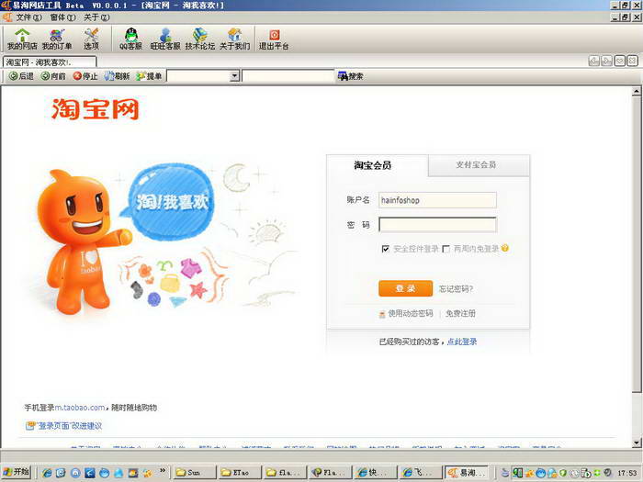
Task: Toggle 安全控件登录 checkbox
Action: 386,249
